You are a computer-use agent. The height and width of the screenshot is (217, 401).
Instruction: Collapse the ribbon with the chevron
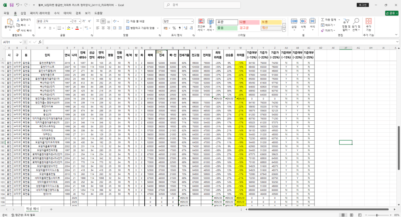pos(397,34)
